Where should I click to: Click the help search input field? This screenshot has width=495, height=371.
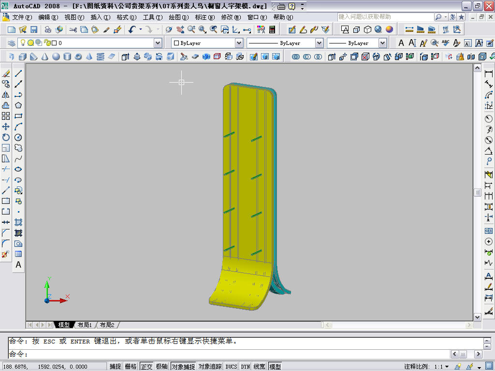[385, 17]
